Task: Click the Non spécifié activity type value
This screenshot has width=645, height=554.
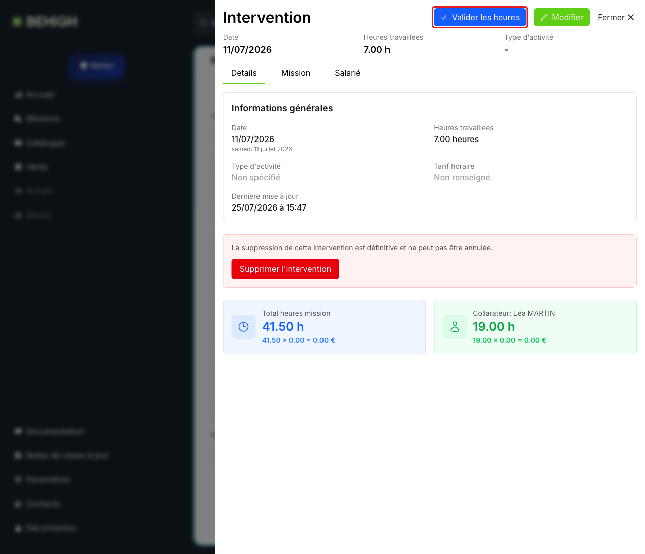Action: click(x=256, y=177)
